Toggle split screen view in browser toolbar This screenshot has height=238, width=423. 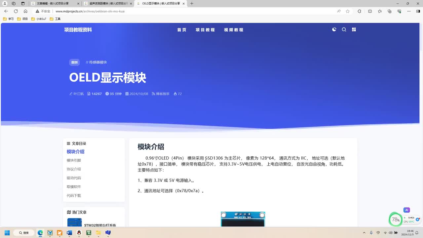[370, 11]
